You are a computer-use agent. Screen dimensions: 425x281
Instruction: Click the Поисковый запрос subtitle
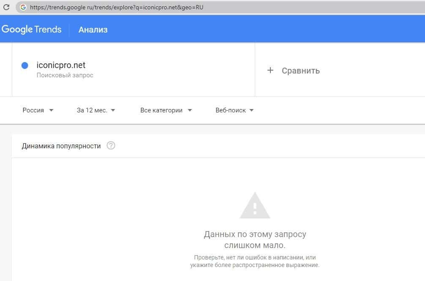tap(65, 75)
